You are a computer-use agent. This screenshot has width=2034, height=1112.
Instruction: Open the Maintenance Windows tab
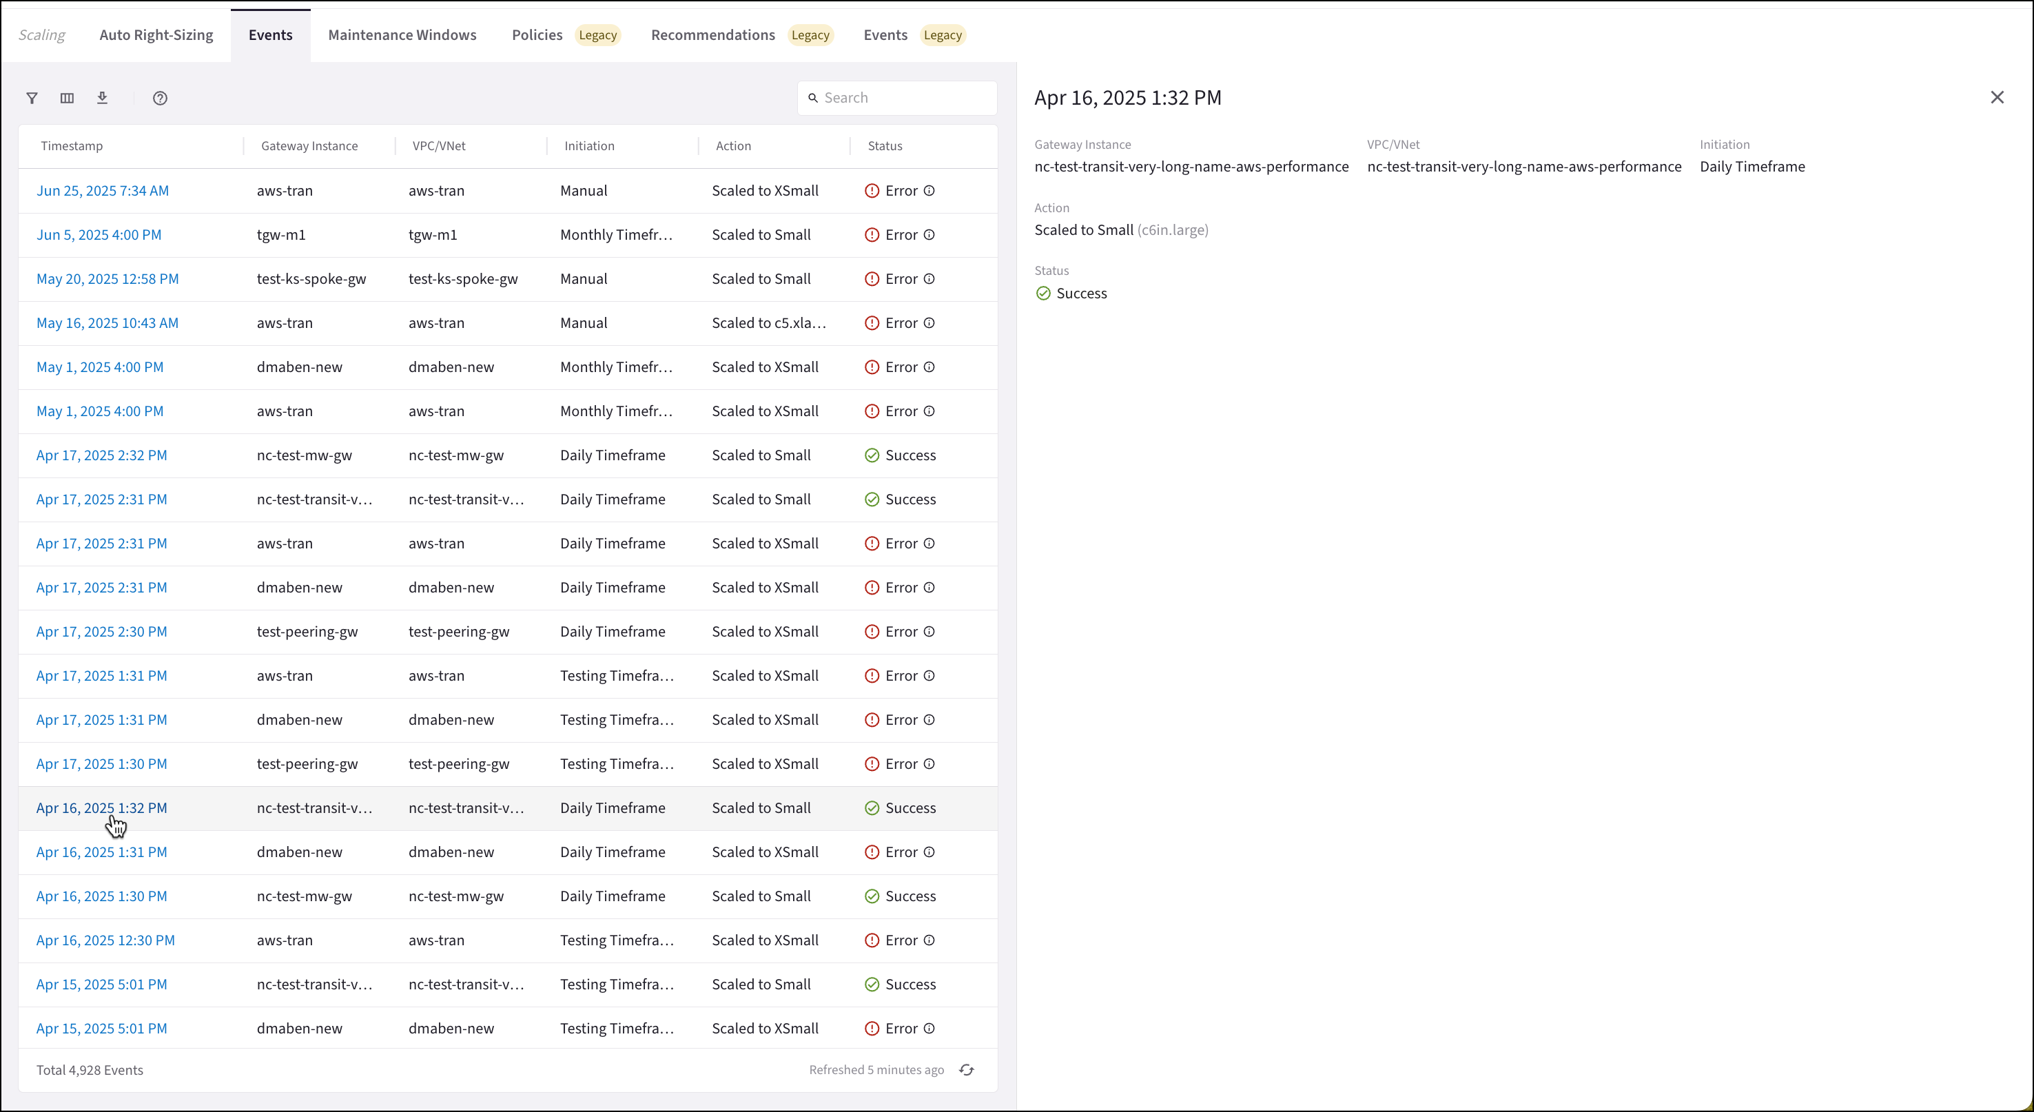[402, 34]
